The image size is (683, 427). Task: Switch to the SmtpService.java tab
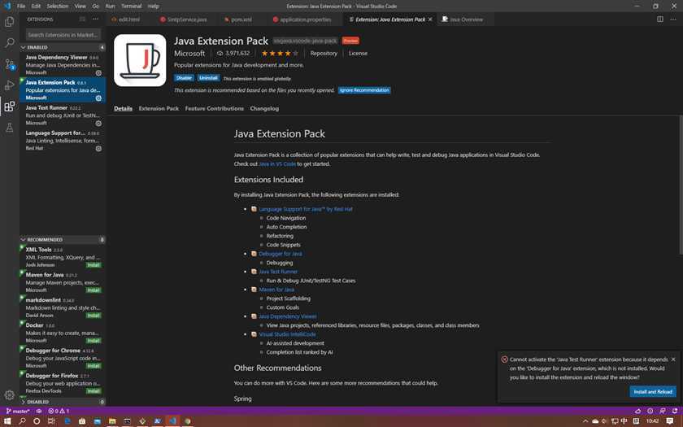(184, 20)
